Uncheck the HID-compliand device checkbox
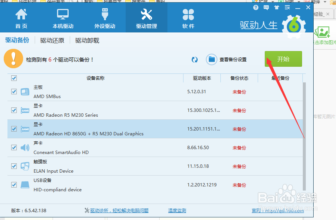Viewport: 336px width, 220px height. click(14, 185)
